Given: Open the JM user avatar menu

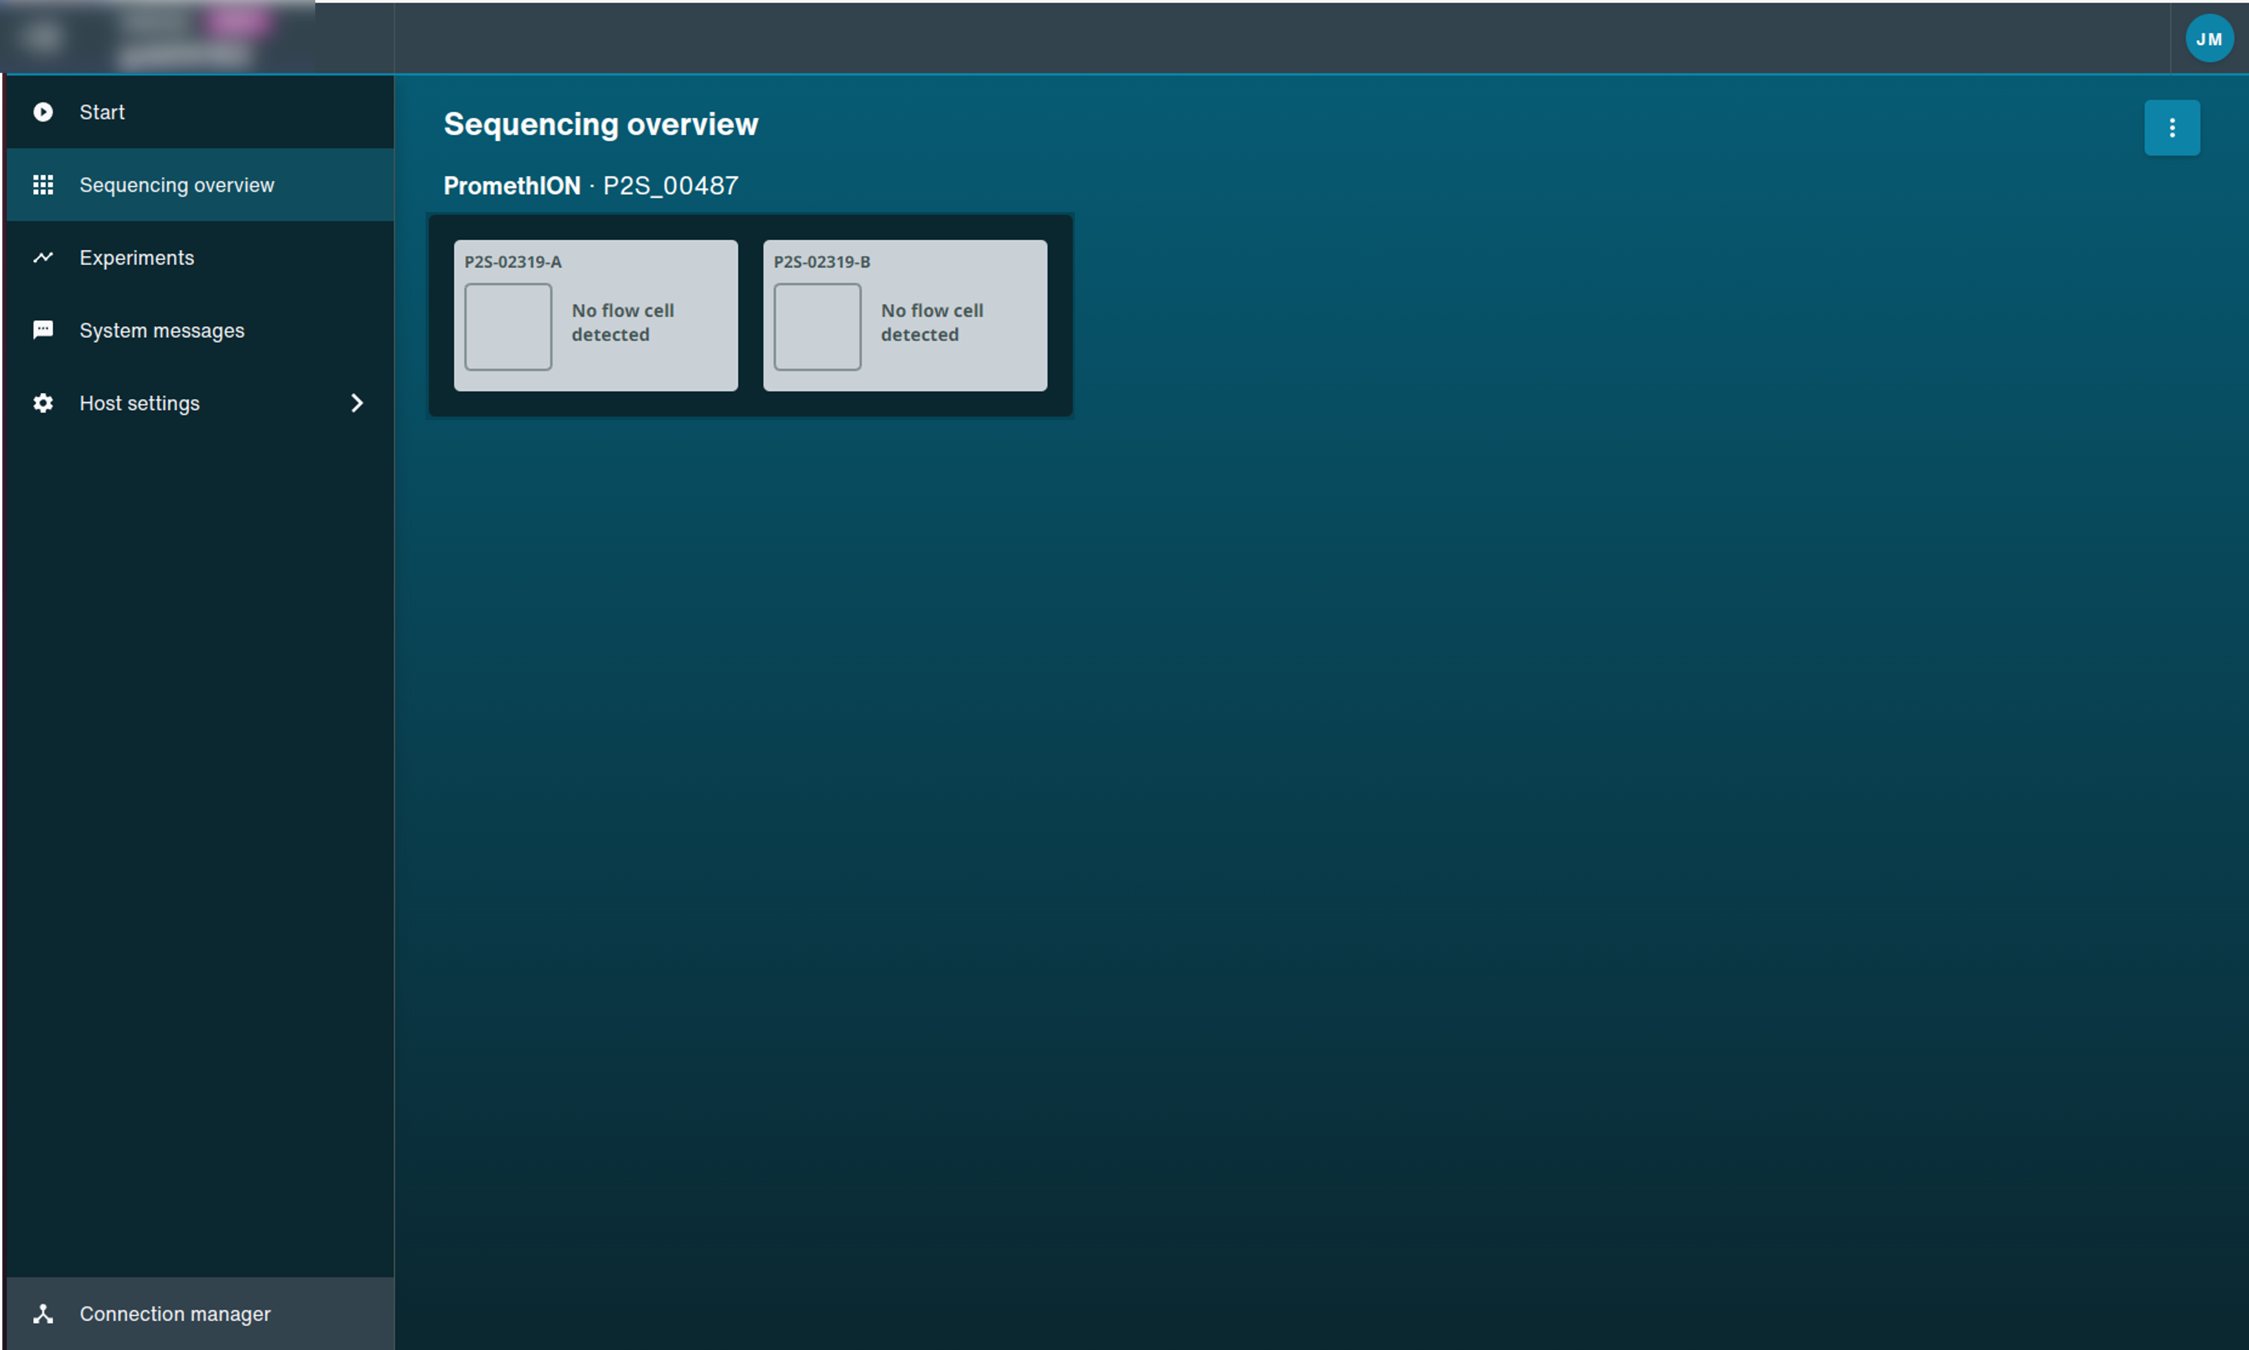Looking at the screenshot, I should [2209, 39].
